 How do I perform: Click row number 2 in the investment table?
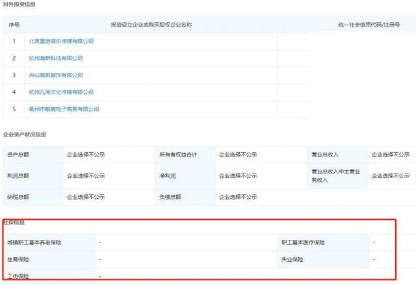14,58
